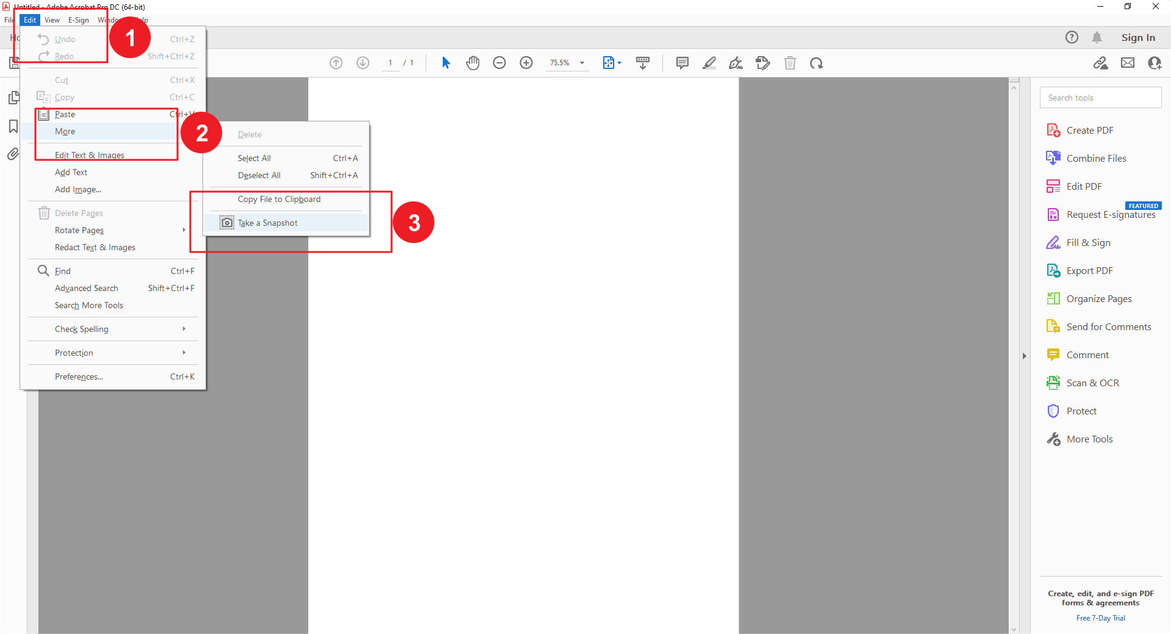Screen dimensions: 1171x634
Task: Click the share link icon near top right
Action: coord(1101,63)
